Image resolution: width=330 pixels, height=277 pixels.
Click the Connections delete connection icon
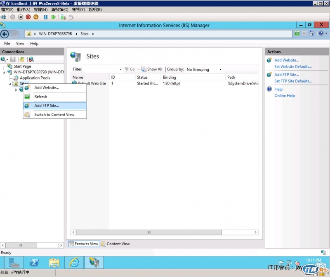coord(31,59)
